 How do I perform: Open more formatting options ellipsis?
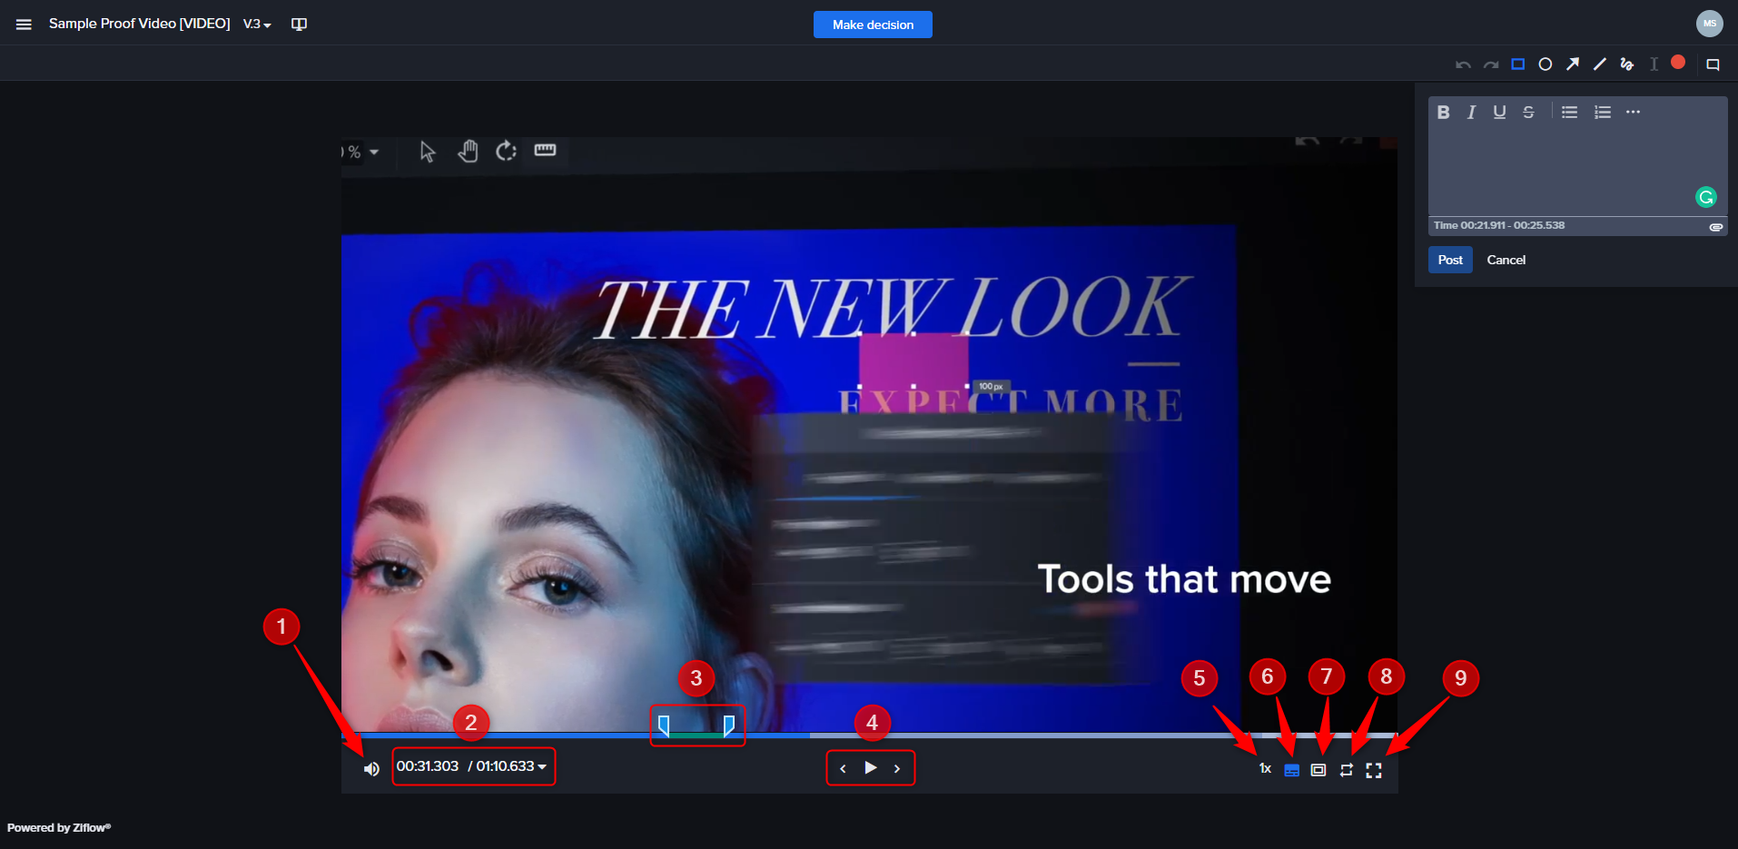[1633, 113]
